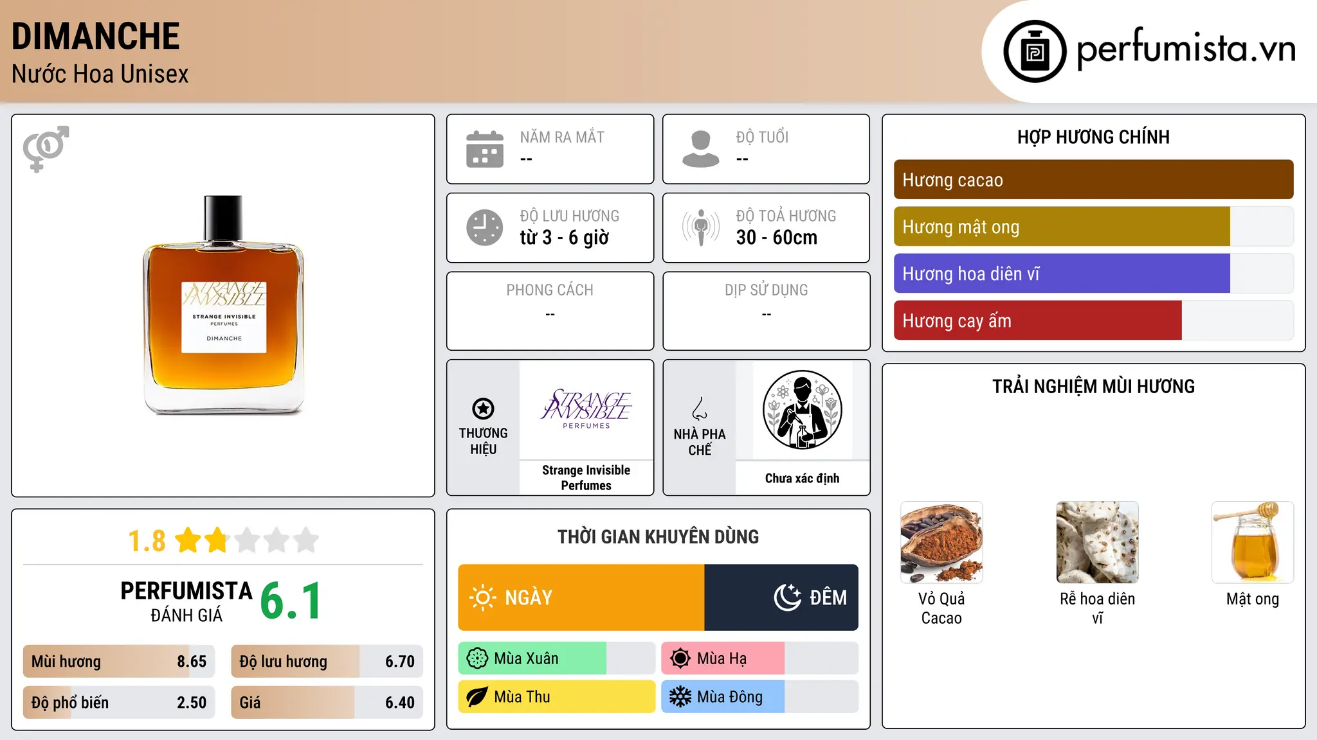Click the Chưa xác định perfumer label

click(802, 478)
